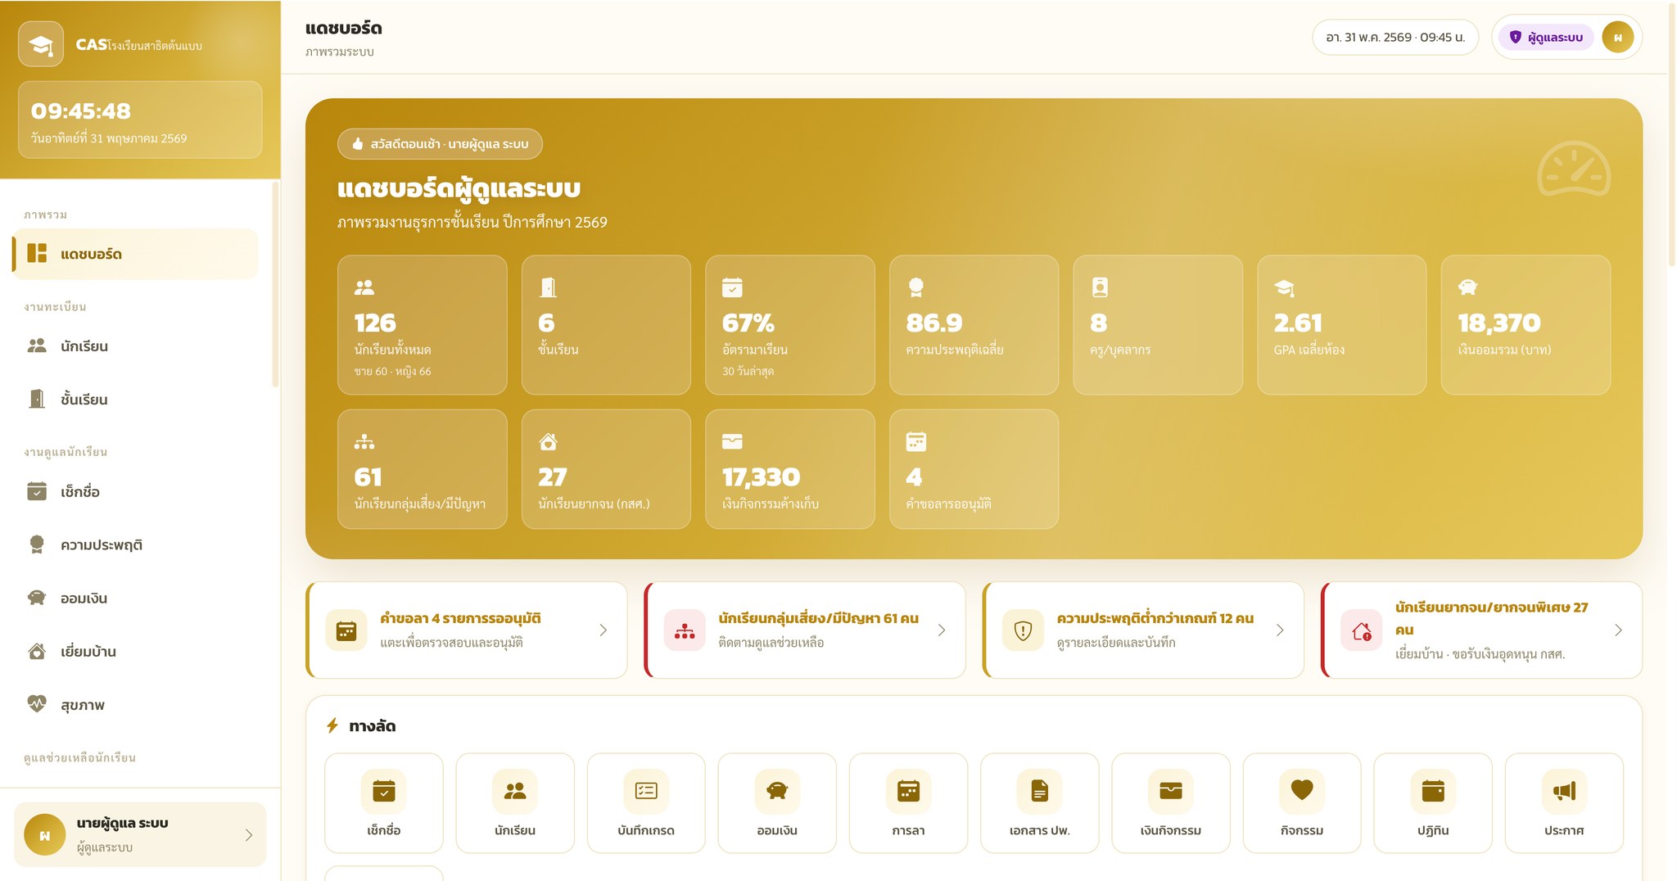
Task: Click the date and time pill in header
Action: click(1395, 37)
